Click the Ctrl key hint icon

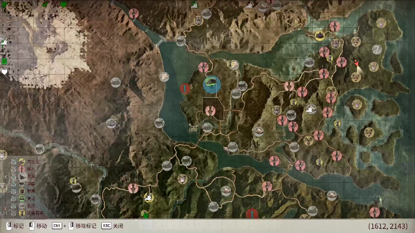click(57, 226)
